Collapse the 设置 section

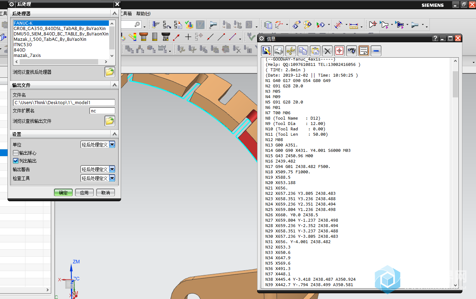(x=115, y=134)
